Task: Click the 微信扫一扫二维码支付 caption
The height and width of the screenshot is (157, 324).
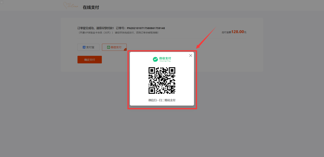Action: (x=162, y=100)
